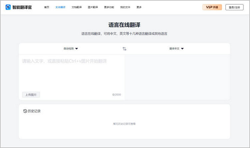Open the 更多功能 menu
250x148 pixels.
coord(109,7)
